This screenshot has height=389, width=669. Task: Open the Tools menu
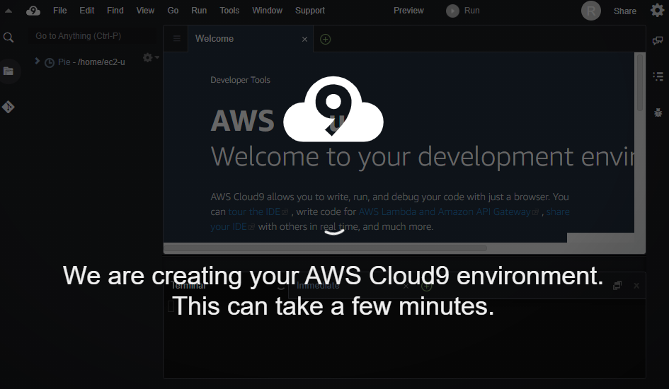point(229,10)
